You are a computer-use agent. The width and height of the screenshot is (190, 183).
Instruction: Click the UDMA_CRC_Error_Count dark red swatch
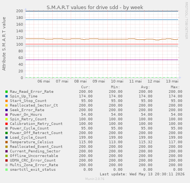click(x=6, y=160)
